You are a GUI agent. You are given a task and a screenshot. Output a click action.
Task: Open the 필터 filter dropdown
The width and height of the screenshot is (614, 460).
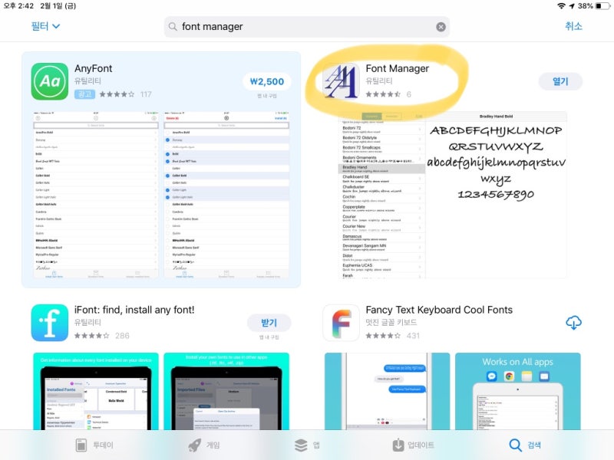pyautogui.click(x=45, y=26)
